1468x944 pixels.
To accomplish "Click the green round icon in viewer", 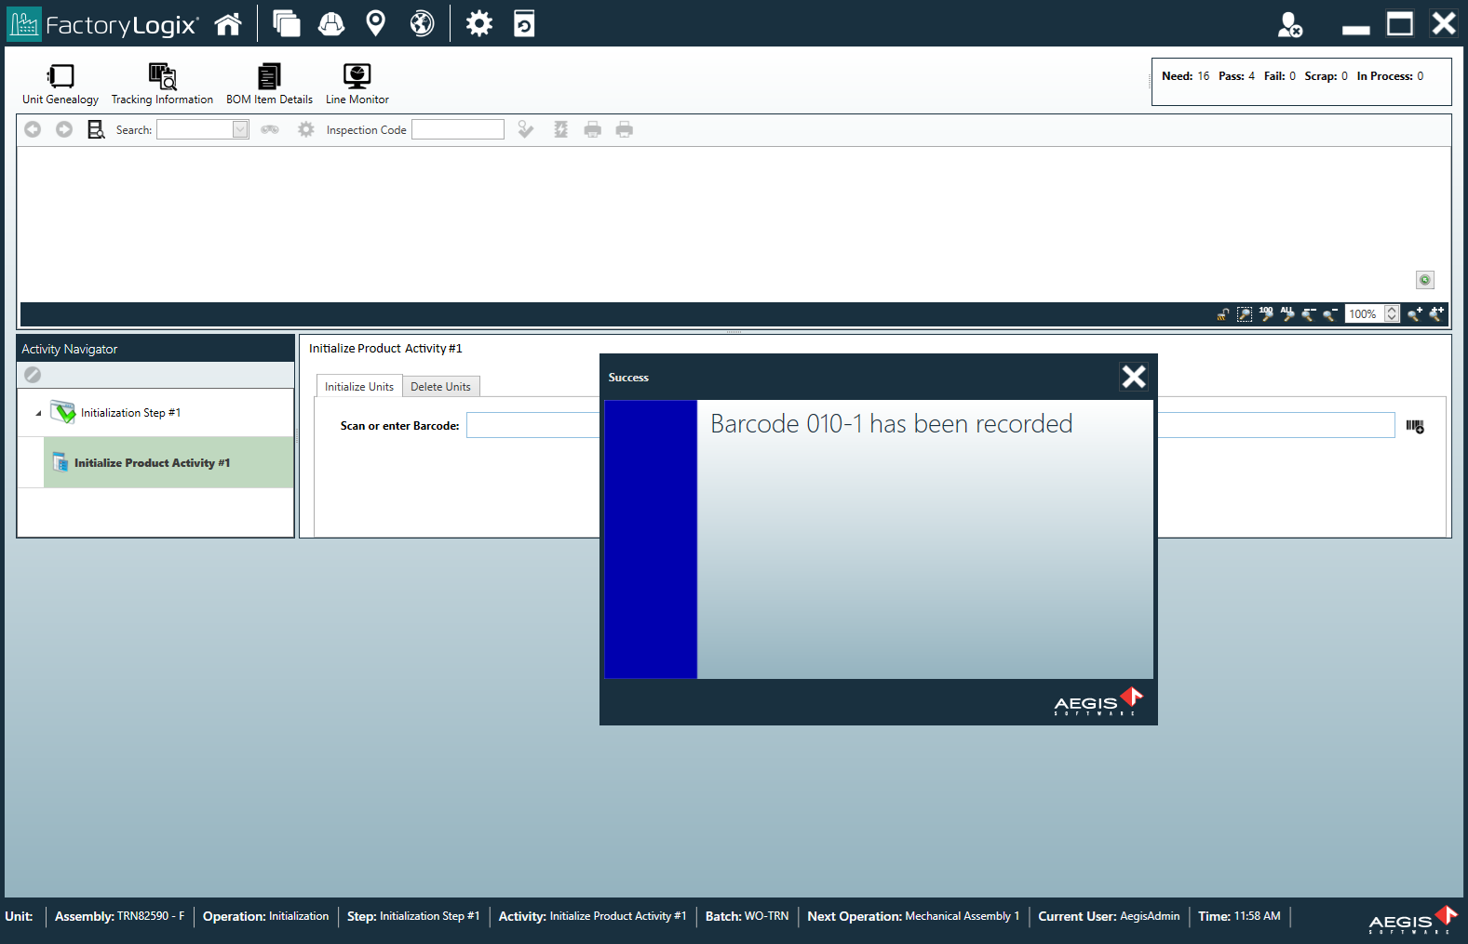I will tap(1425, 280).
